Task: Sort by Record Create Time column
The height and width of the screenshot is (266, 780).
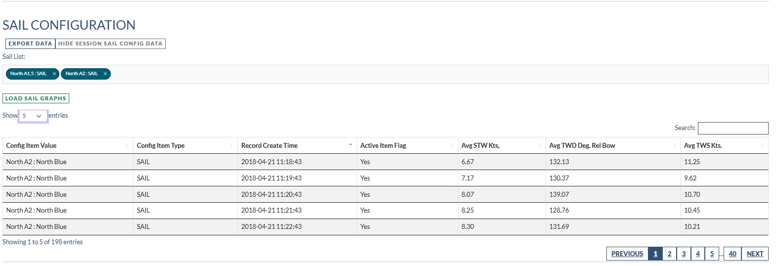Action: point(296,145)
